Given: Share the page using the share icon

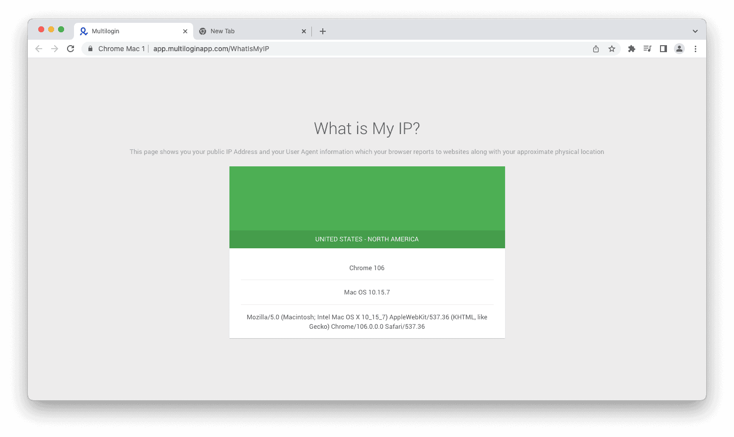Looking at the screenshot, I should click(x=595, y=49).
